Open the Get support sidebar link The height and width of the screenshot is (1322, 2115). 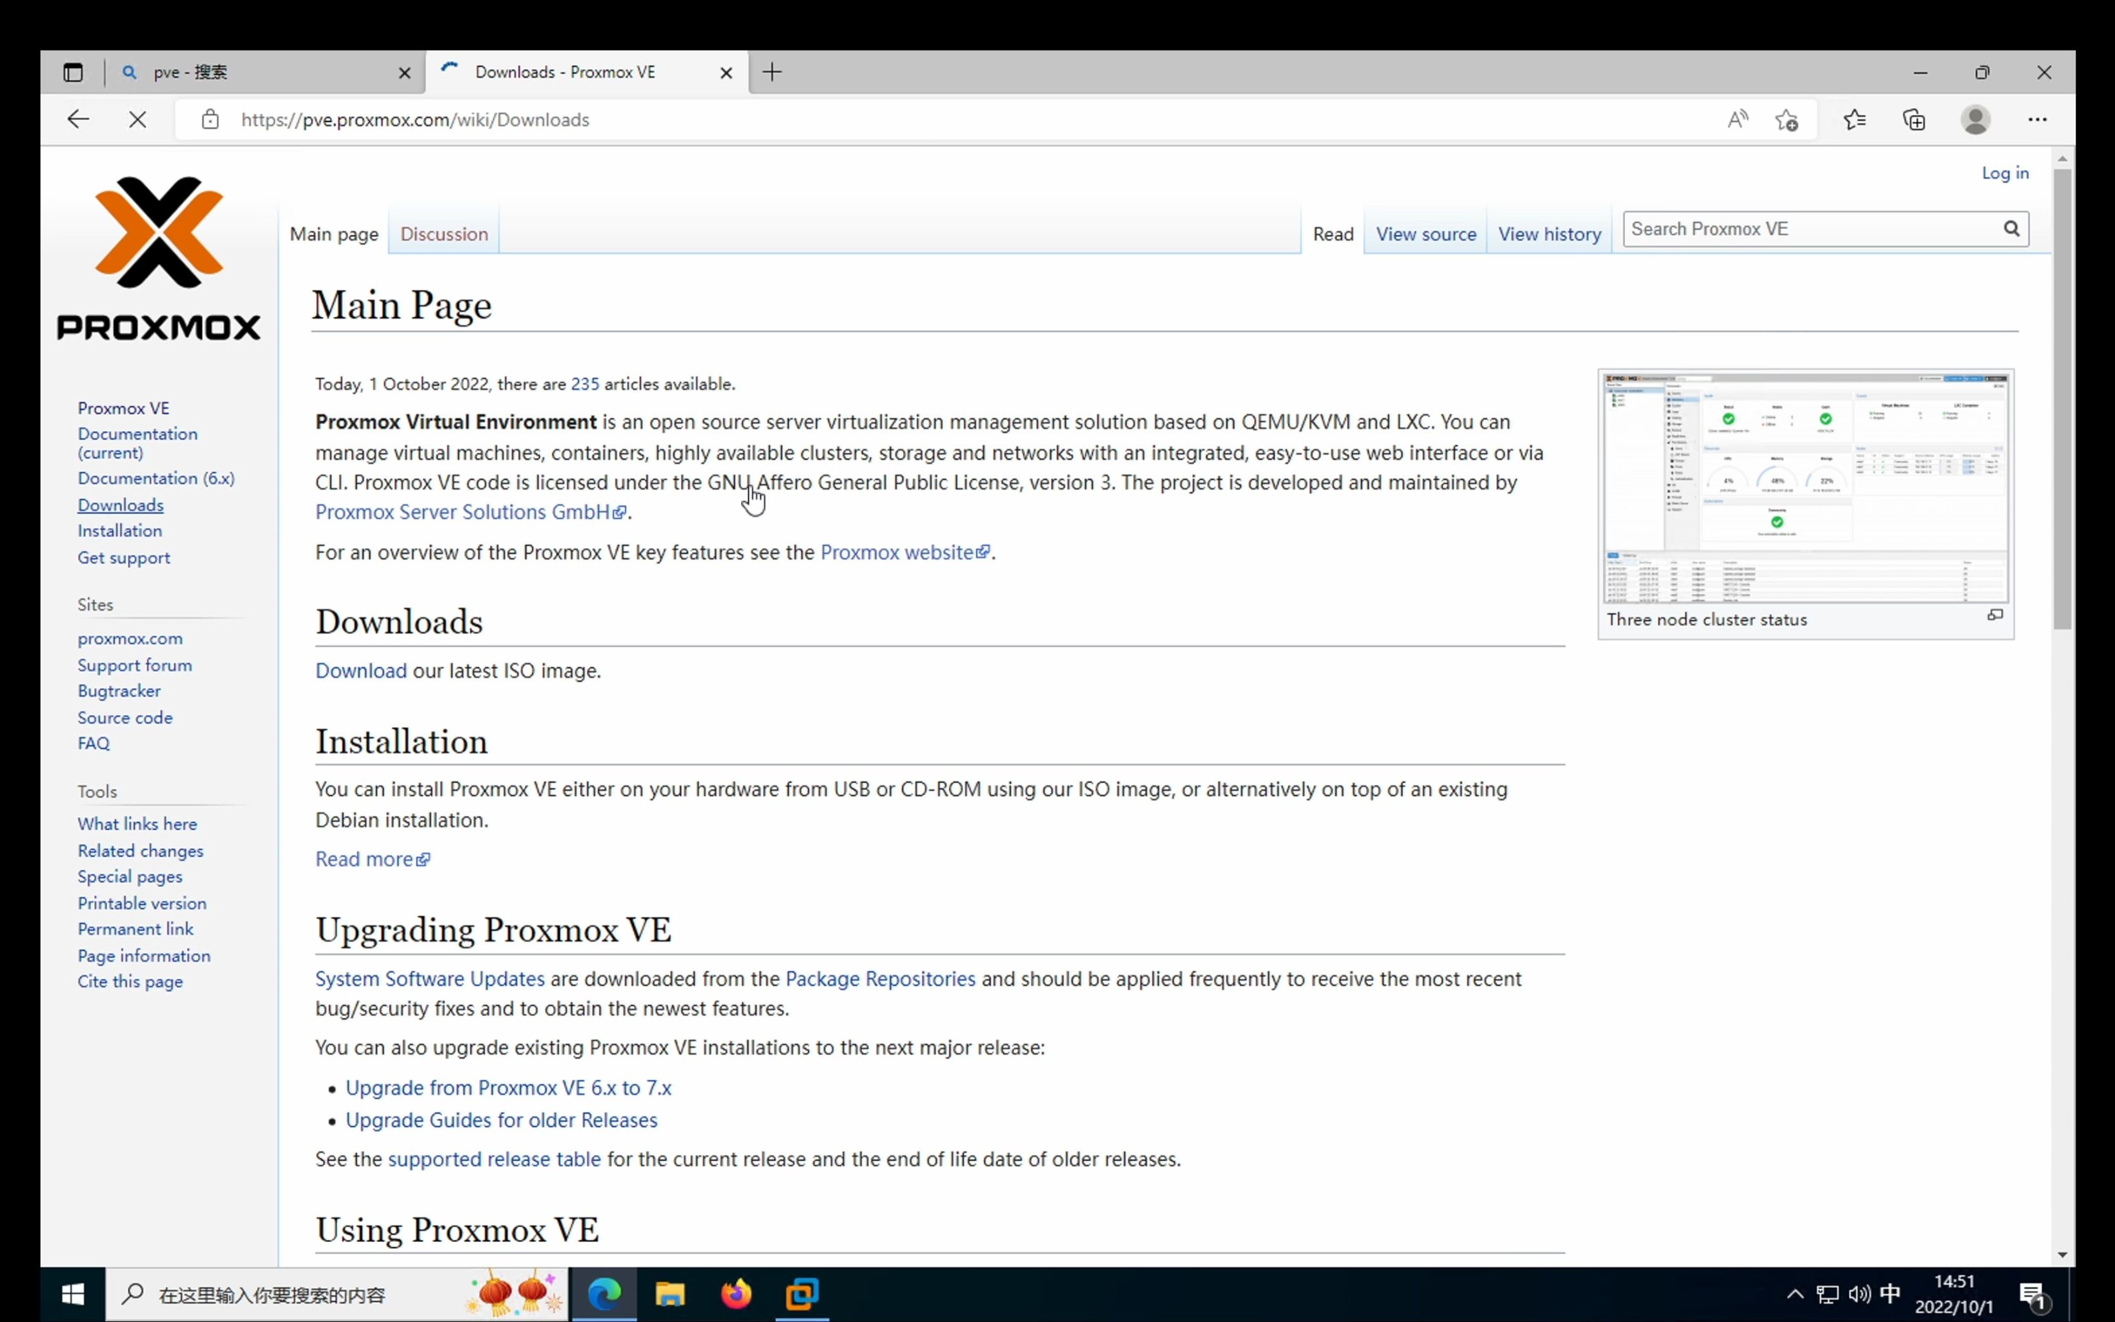pos(123,558)
